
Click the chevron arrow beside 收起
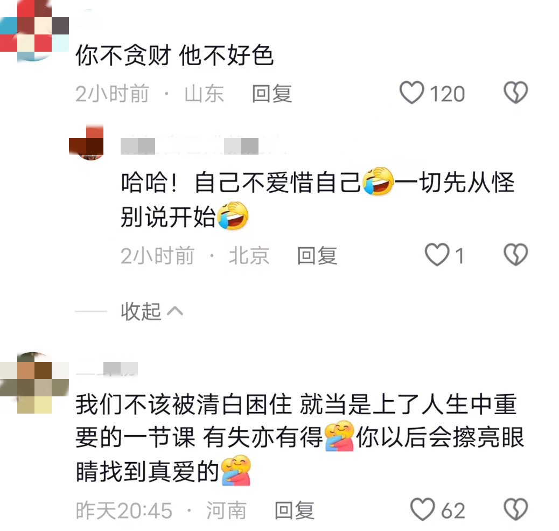pyautogui.click(x=175, y=311)
